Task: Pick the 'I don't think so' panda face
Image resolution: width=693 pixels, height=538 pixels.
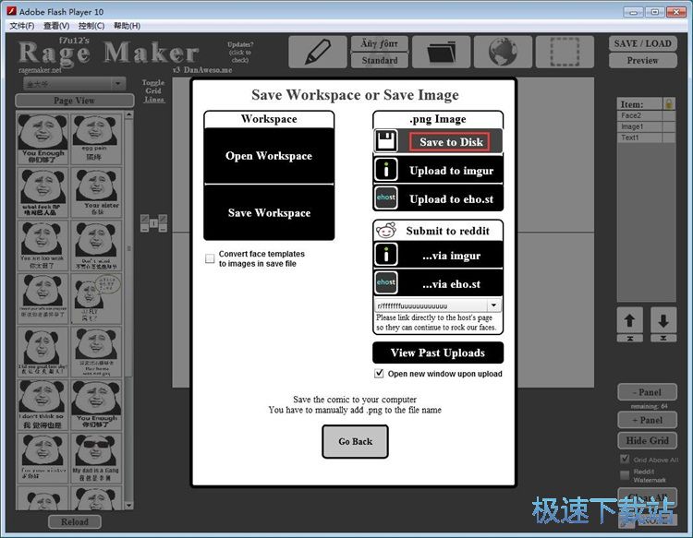Action: 43,405
